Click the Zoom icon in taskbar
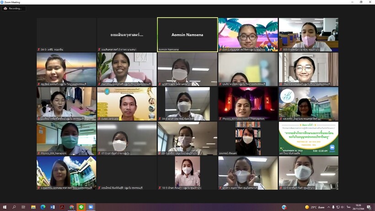 coord(91,207)
